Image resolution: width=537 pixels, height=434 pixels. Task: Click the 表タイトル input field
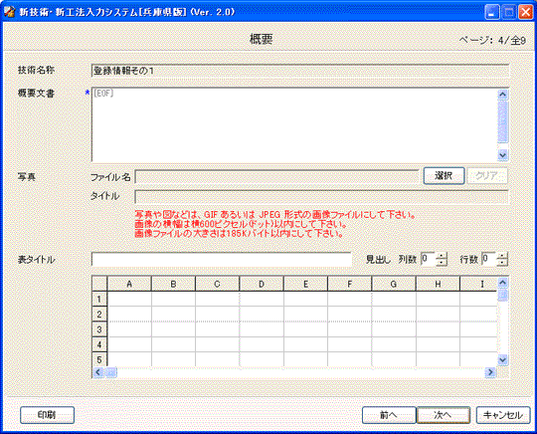point(221,259)
